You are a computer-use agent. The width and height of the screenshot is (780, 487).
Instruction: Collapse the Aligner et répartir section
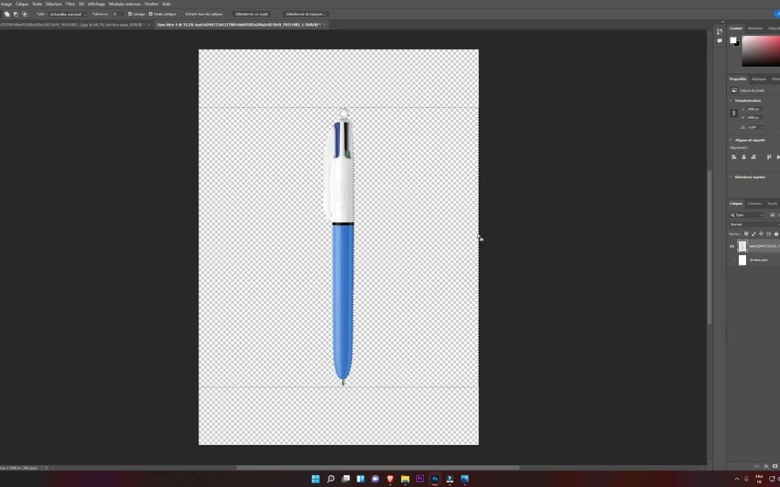point(731,140)
